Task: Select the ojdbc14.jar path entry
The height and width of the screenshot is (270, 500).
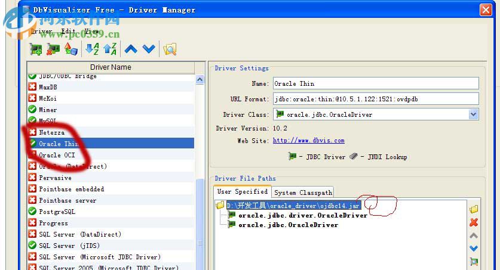Action: [293, 206]
